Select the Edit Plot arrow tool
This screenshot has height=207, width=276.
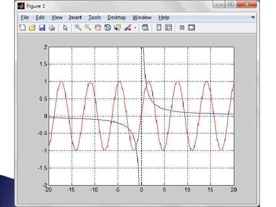pyautogui.click(x=65, y=28)
